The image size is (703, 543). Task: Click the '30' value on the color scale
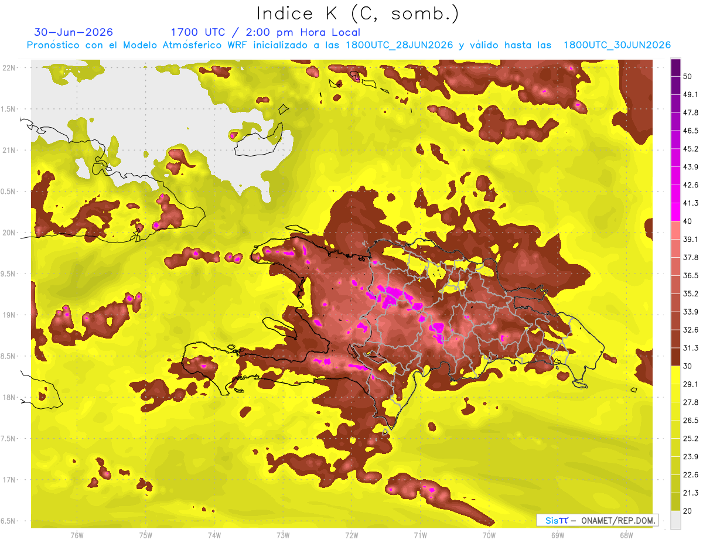click(688, 366)
